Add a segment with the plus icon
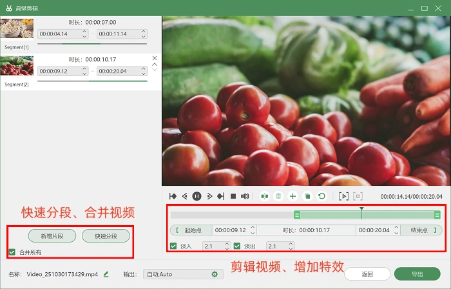 293,196
